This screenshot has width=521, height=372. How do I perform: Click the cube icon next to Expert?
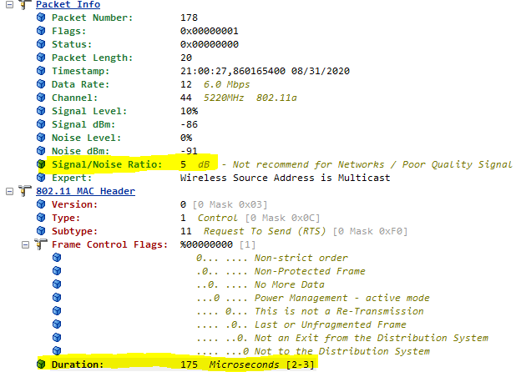coord(41,178)
